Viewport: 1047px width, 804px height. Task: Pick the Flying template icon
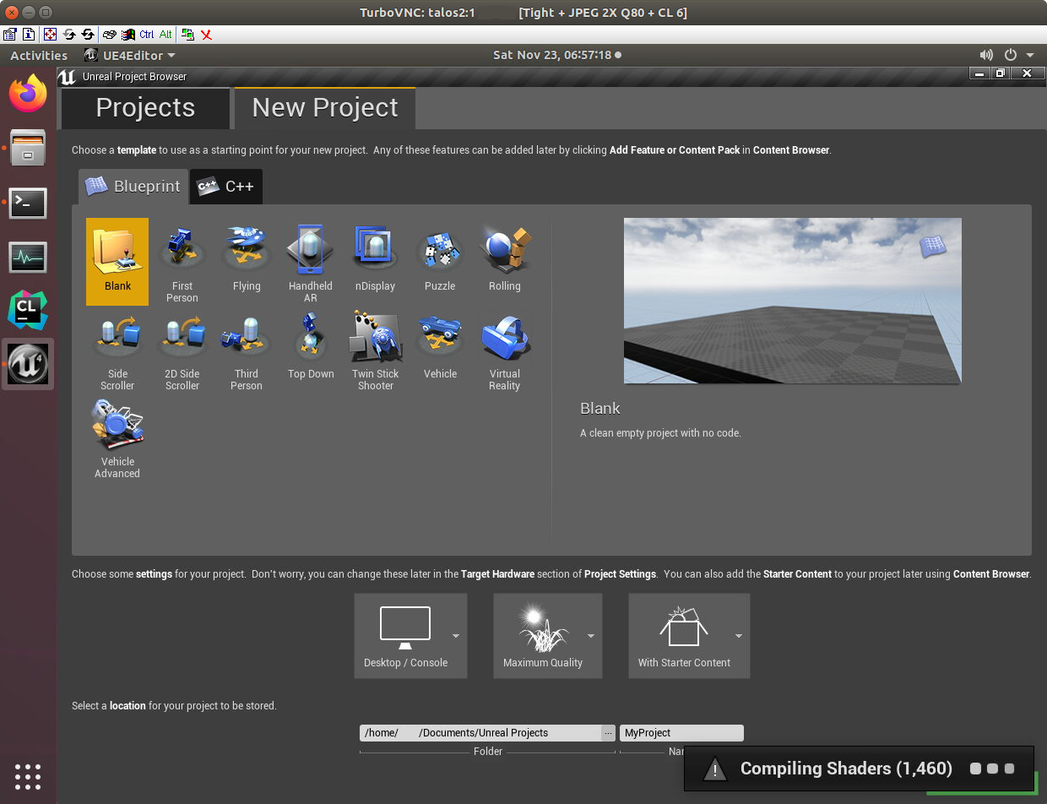tap(247, 261)
